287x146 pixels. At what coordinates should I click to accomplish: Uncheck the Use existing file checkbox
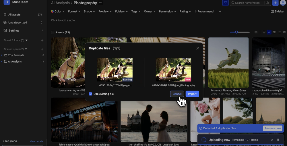[90, 94]
